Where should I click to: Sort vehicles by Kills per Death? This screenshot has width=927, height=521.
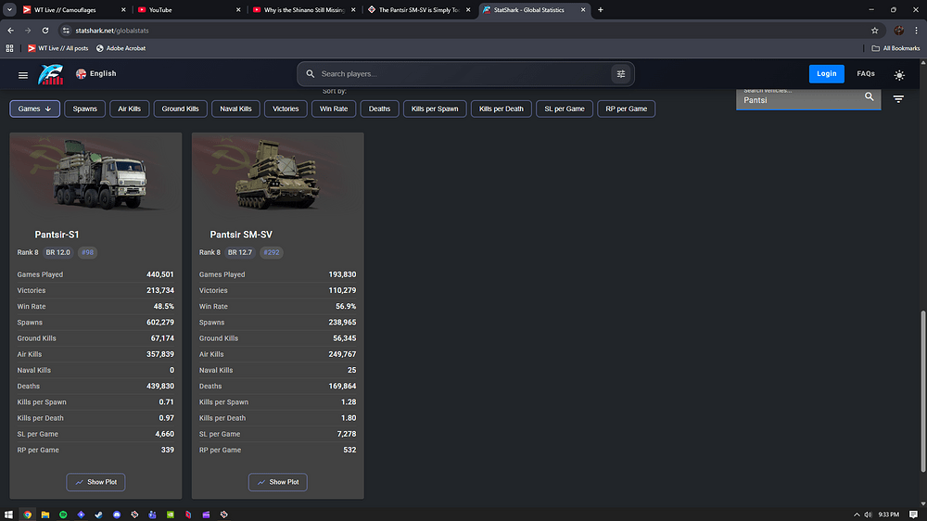(x=502, y=108)
